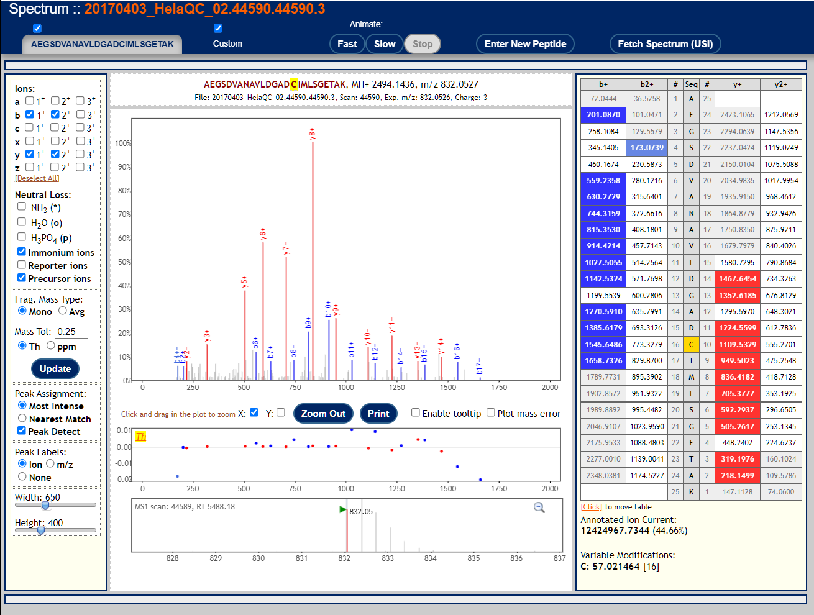
Task: Click the b+ cell 1658.7326
Action: (x=603, y=361)
